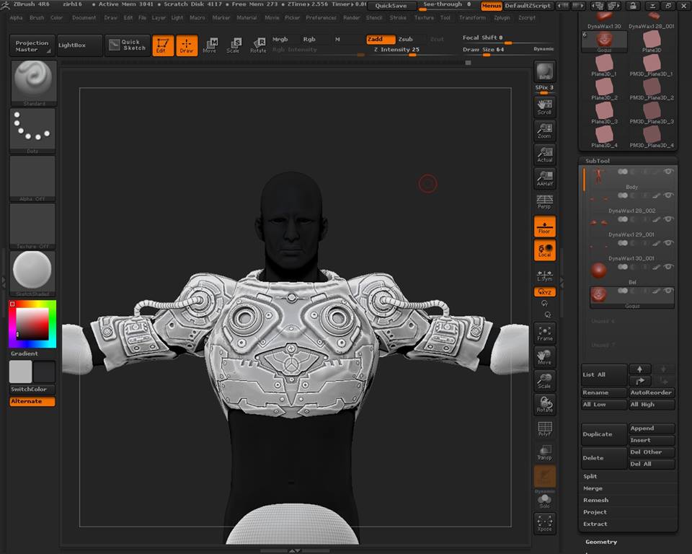Collapse the SubTool palette section

(x=598, y=161)
